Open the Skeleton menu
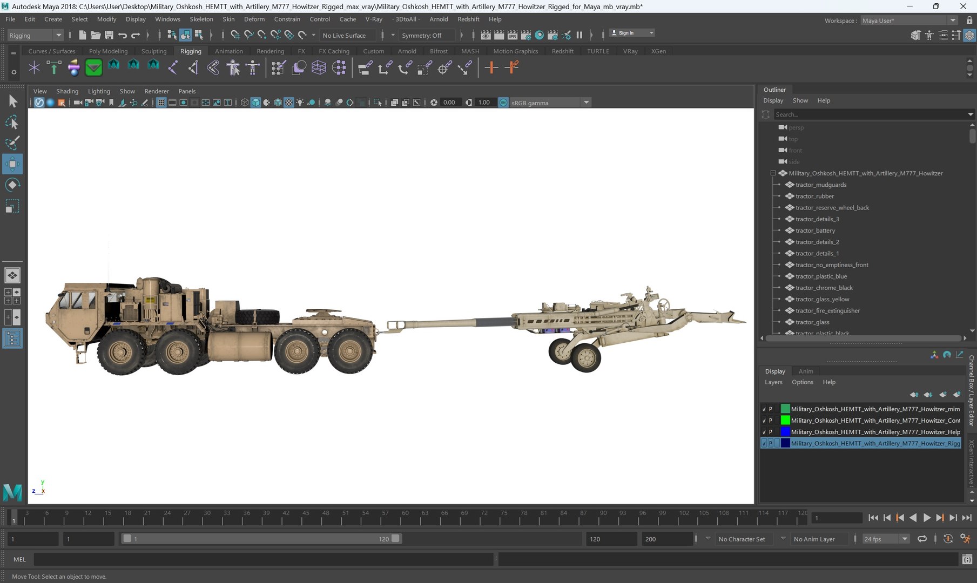This screenshot has height=583, width=977. point(201,19)
